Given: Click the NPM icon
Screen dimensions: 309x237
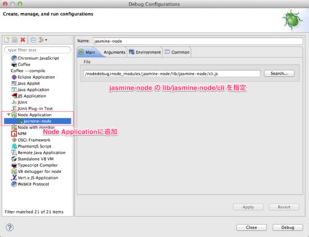Looking at the screenshot, I should pos(14,134).
